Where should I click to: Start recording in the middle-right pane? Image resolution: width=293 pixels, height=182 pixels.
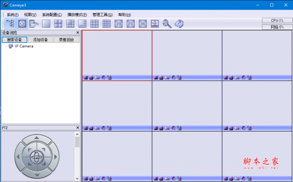231,128
